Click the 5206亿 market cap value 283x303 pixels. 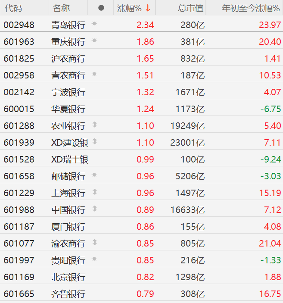click(x=190, y=176)
